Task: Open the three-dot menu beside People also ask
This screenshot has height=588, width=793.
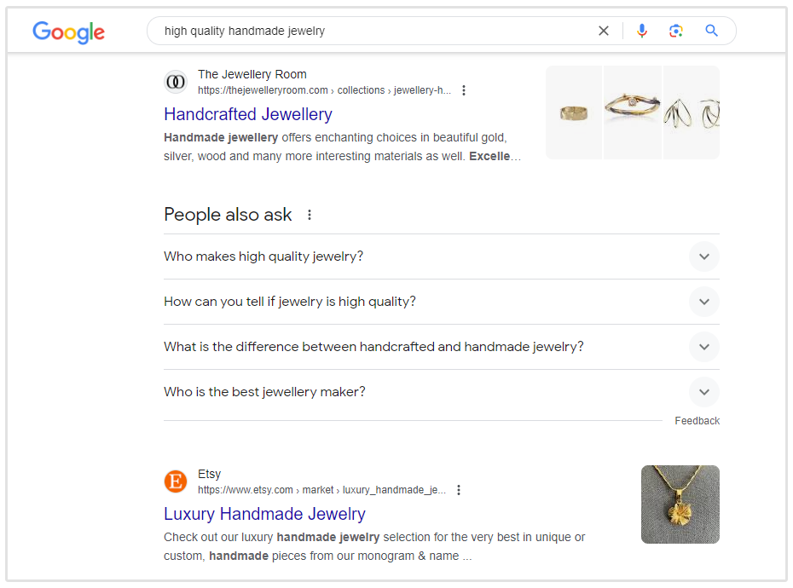Action: pyautogui.click(x=310, y=215)
